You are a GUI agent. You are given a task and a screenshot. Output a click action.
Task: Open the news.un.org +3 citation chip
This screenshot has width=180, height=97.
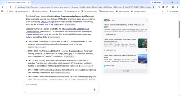coord(40,47)
